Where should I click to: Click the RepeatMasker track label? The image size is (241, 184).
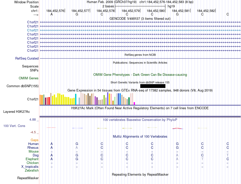(28, 178)
